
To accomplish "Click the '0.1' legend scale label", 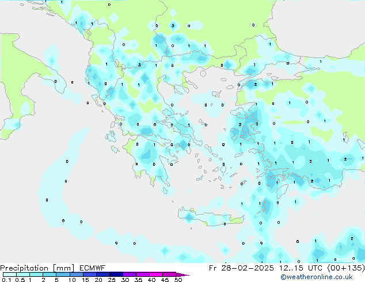I will tap(6, 280).
